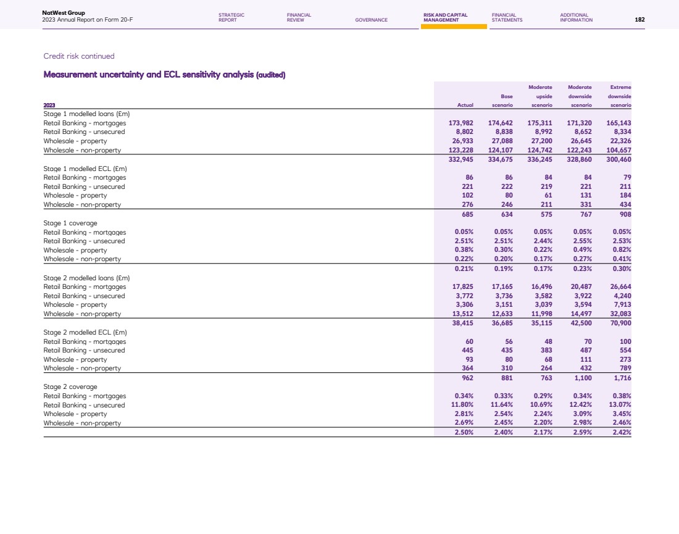
Task: Switch to the Financial Review section
Action: click(x=299, y=17)
